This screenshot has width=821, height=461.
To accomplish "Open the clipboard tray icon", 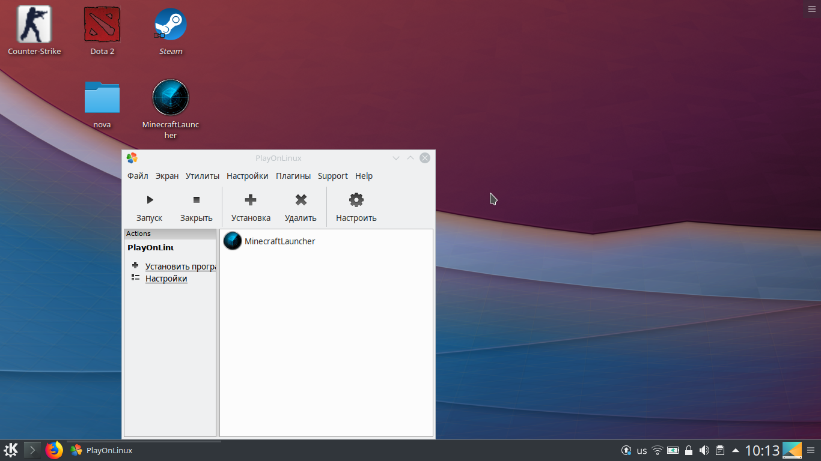I will coord(720,450).
